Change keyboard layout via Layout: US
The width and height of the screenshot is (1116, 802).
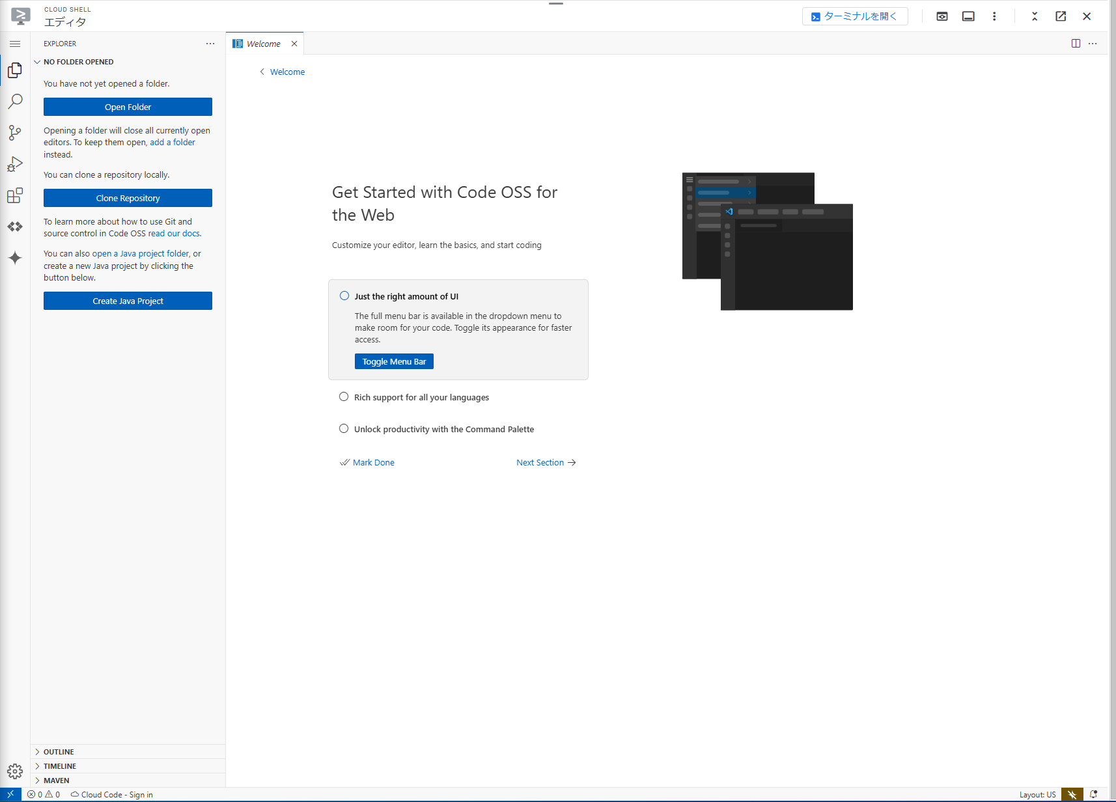click(x=1037, y=794)
